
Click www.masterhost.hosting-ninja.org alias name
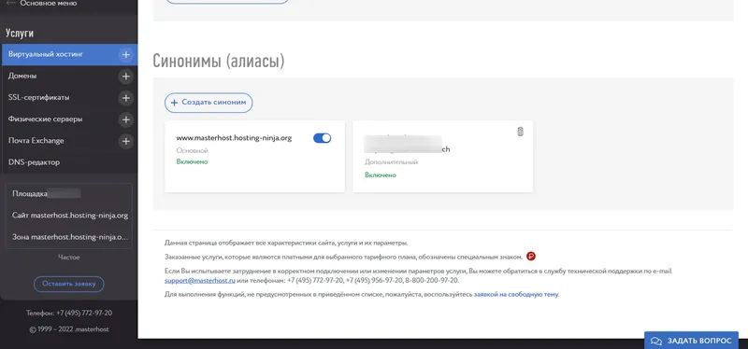coord(234,138)
